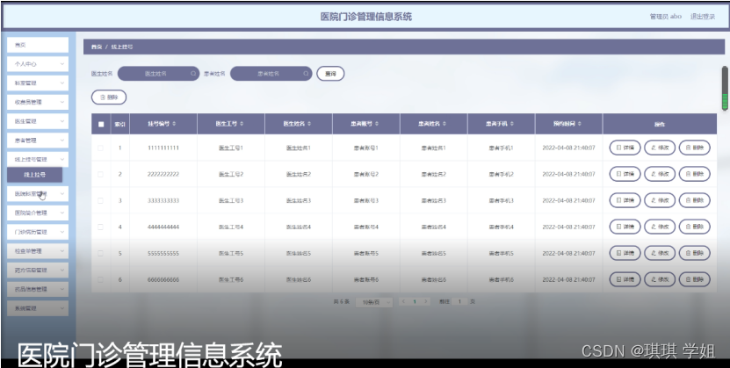Expand 医院简介管理 sidebar menu
The height and width of the screenshot is (368, 730).
(x=38, y=213)
